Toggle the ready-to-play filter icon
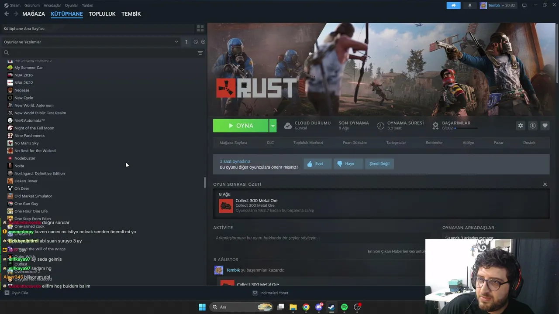Screen dimensions: 559x314 click(203, 42)
